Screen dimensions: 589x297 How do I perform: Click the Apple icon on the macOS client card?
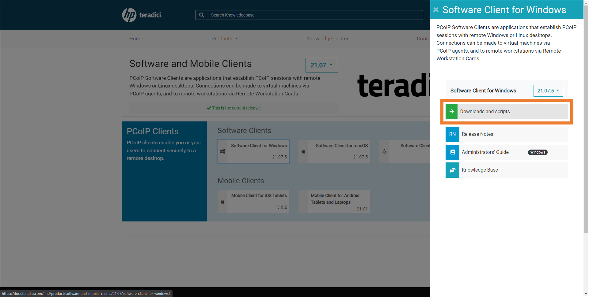[303, 151]
